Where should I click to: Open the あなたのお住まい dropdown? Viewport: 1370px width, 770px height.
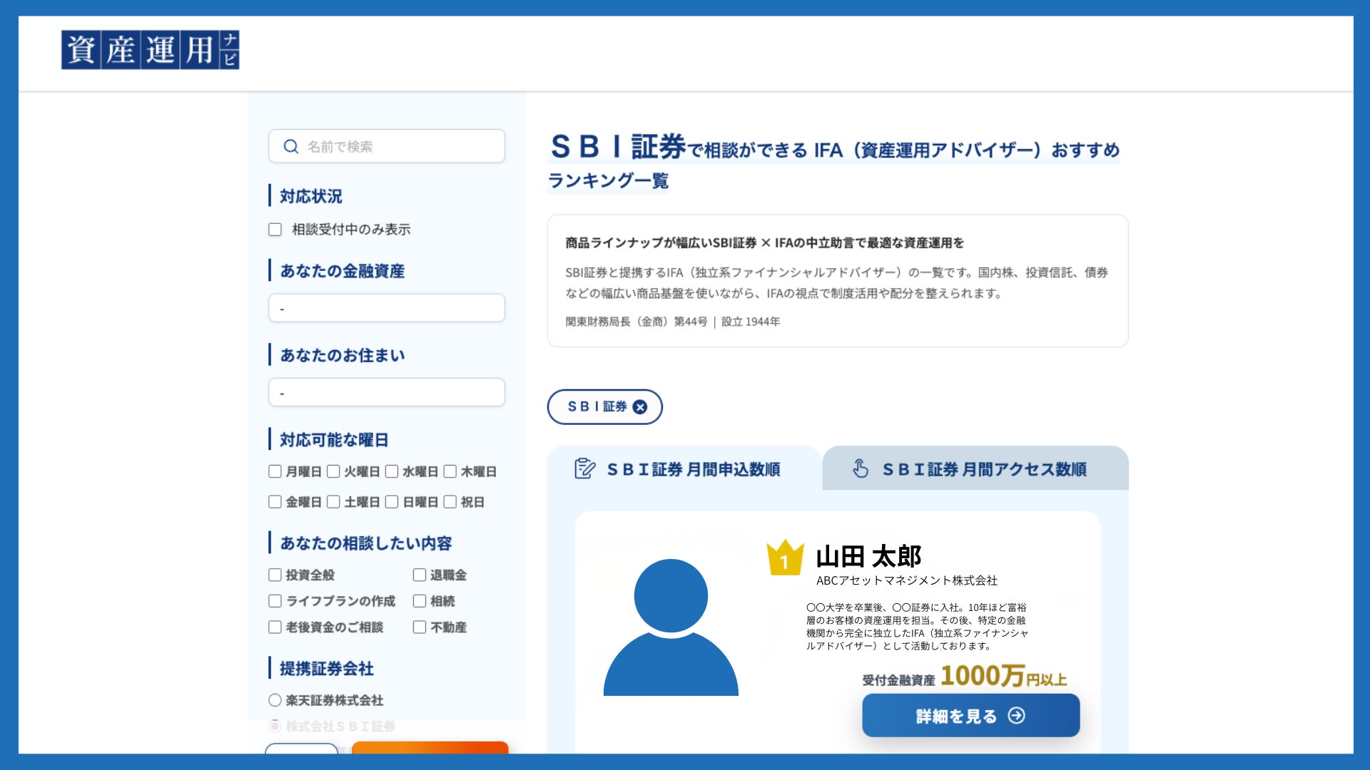[x=387, y=392]
